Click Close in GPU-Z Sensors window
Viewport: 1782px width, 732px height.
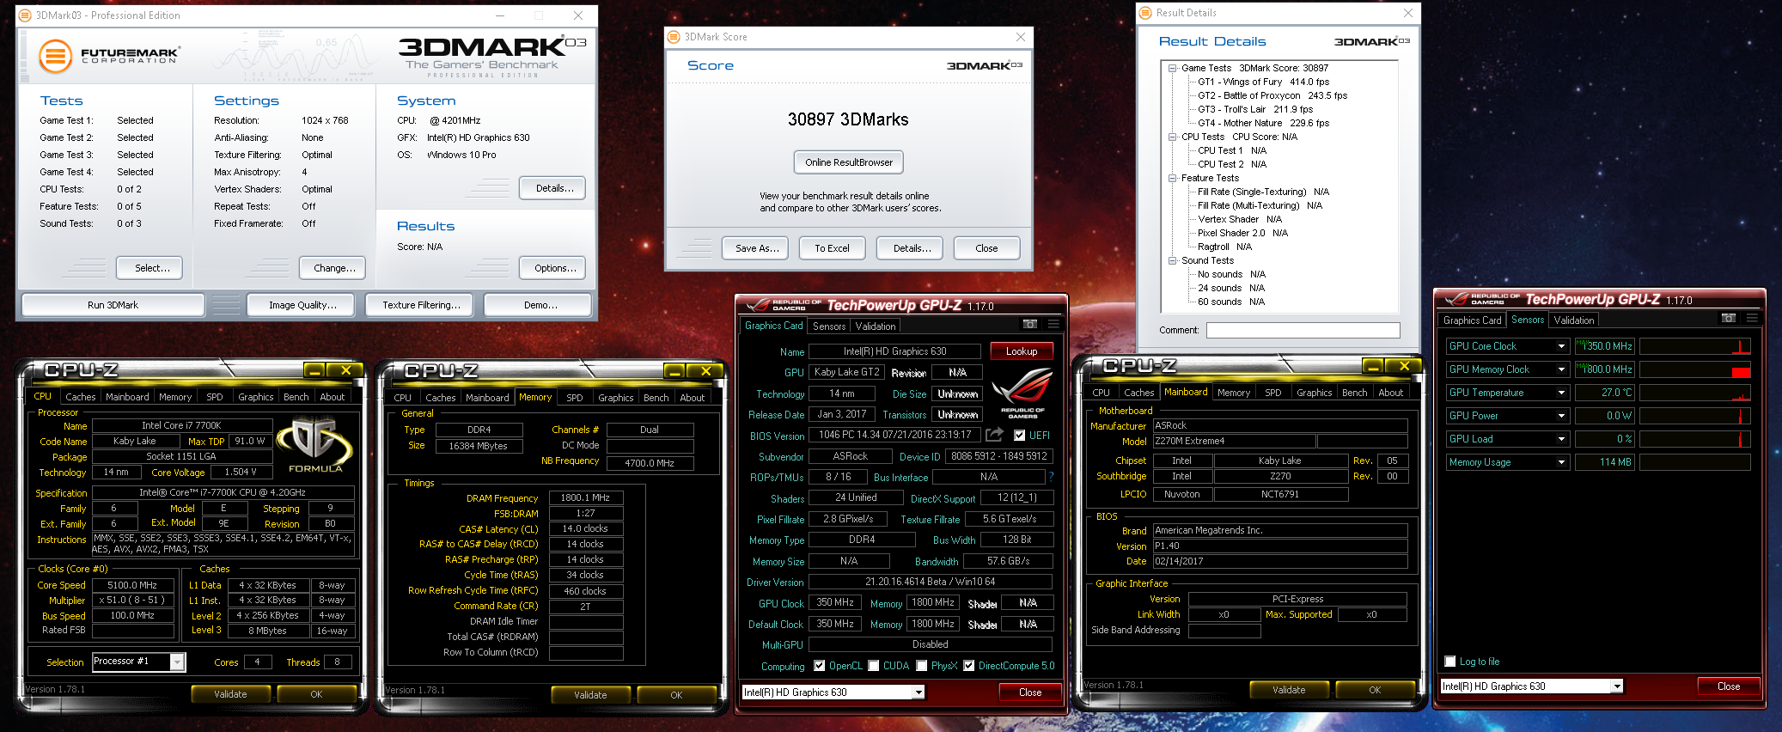[x=1729, y=686]
